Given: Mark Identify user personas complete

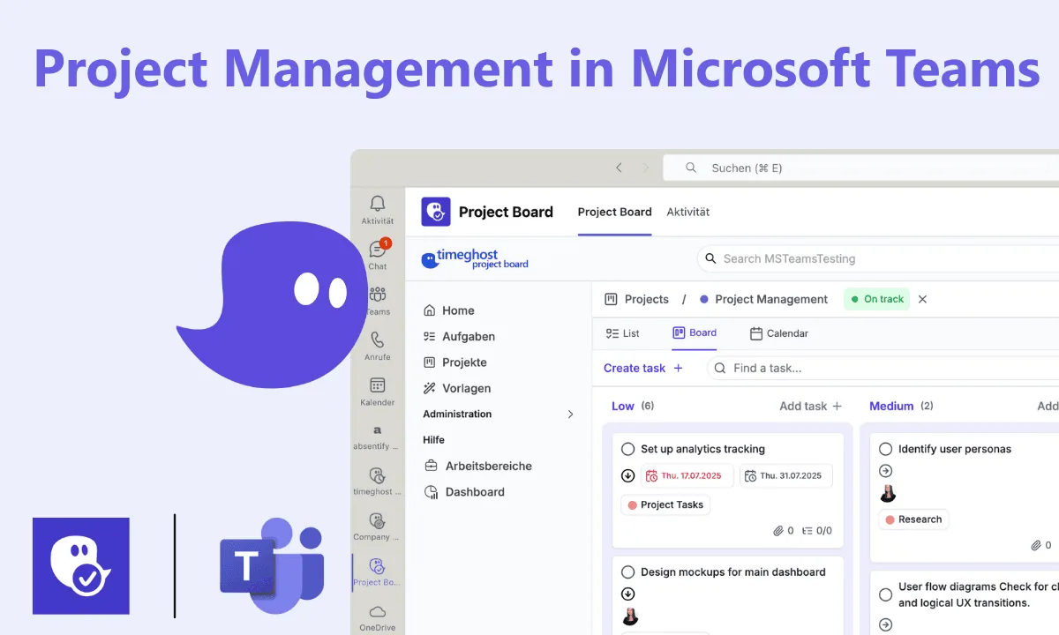Looking at the screenshot, I should coord(886,449).
